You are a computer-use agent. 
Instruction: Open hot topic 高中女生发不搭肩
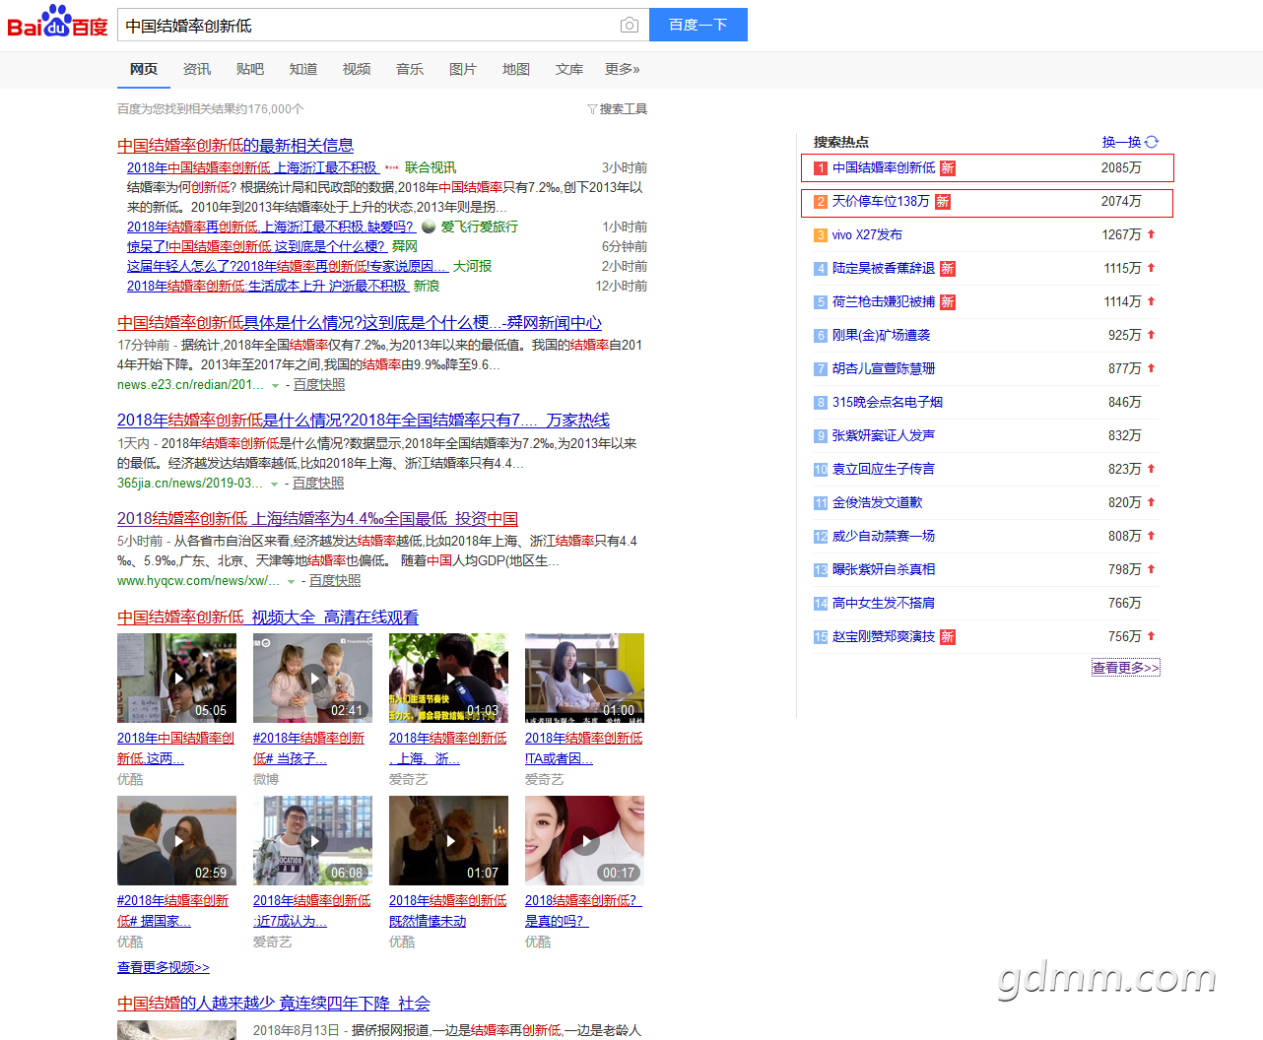[x=884, y=603]
